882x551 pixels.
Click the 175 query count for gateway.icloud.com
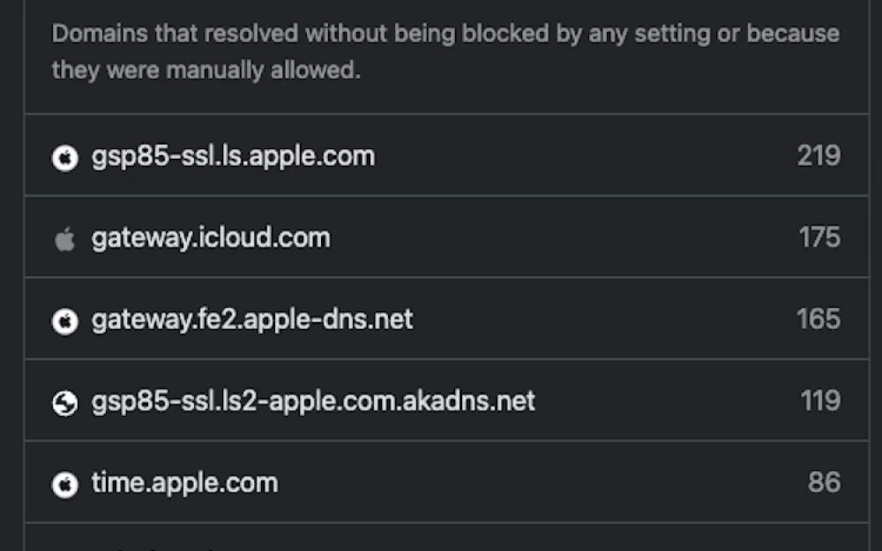click(x=819, y=237)
